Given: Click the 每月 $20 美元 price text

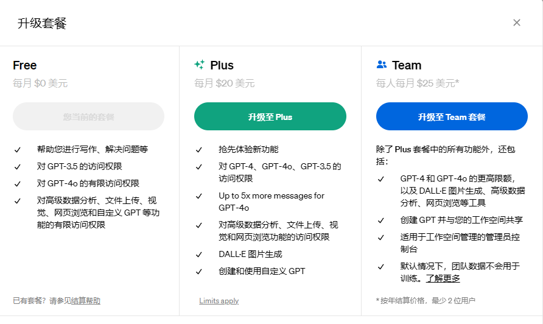Looking at the screenshot, I should tap(224, 83).
